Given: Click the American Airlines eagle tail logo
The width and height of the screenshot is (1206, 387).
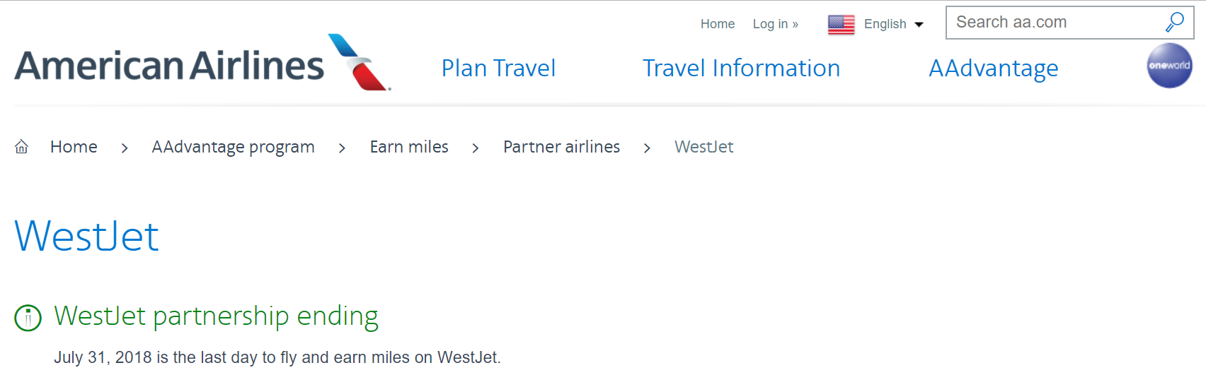Looking at the screenshot, I should pos(360,63).
